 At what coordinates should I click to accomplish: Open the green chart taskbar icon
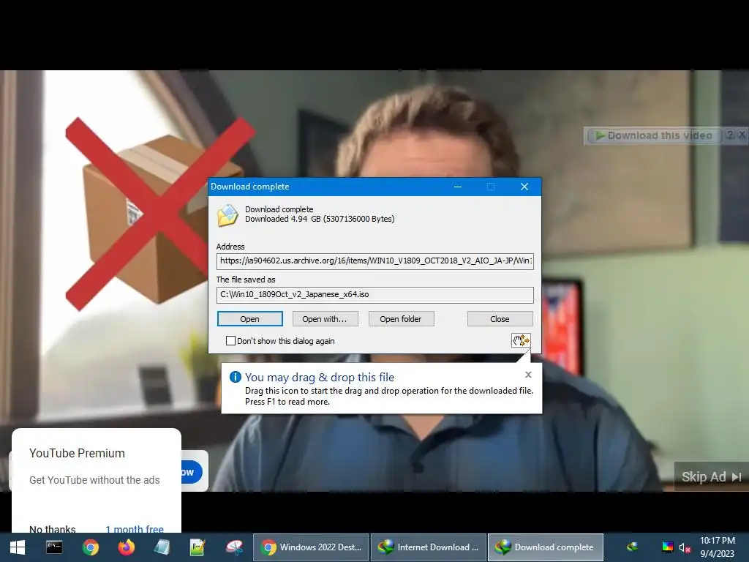point(197,547)
